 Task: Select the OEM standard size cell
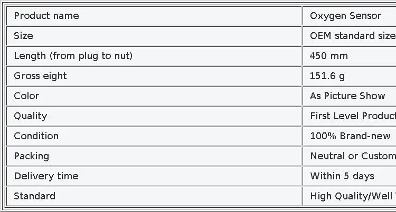pos(350,36)
